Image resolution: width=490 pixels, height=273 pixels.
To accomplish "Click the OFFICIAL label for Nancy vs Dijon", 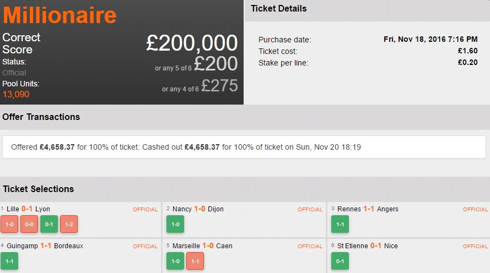I will click(310, 210).
